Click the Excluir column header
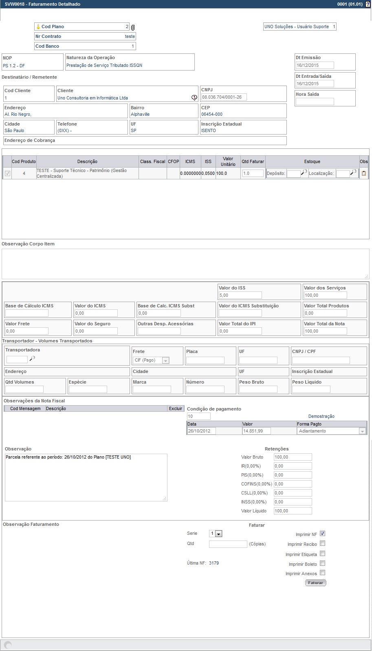This screenshot has width=372, height=651. [176, 408]
